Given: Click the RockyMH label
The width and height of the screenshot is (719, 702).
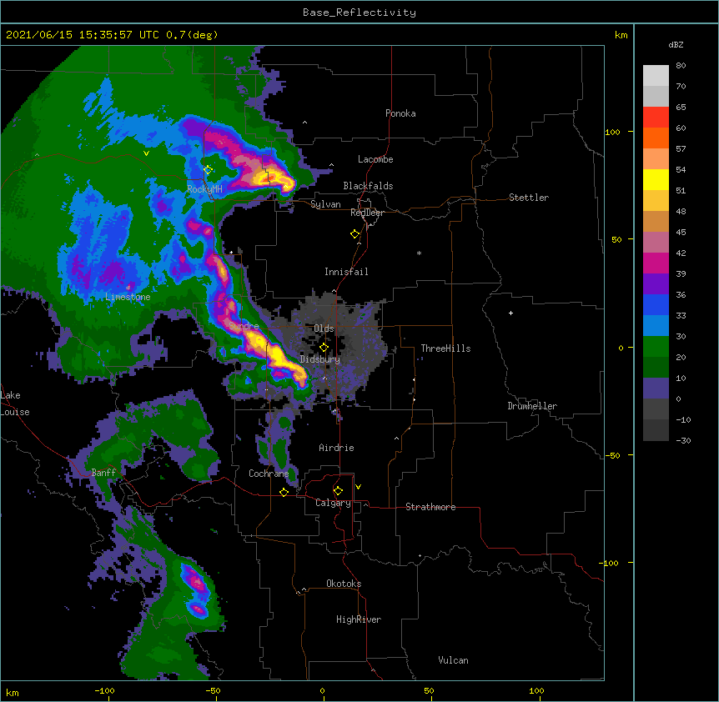Looking at the screenshot, I should (205, 188).
